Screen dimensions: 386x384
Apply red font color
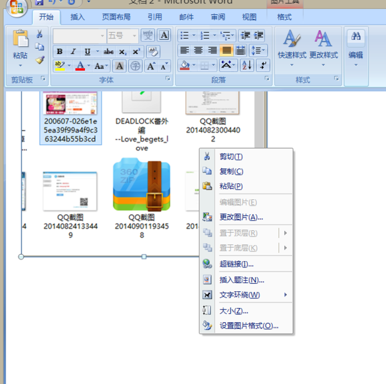tap(80, 66)
